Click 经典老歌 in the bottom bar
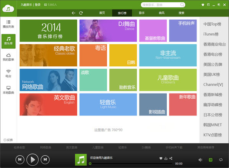This screenshot has height=168, width=229. tap(19, 147)
